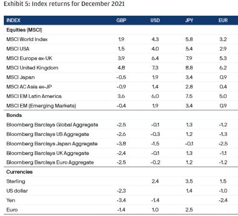The height and width of the screenshot is (216, 238).
Task: Select the "Sterling" currency row label
Action: click(x=16, y=181)
